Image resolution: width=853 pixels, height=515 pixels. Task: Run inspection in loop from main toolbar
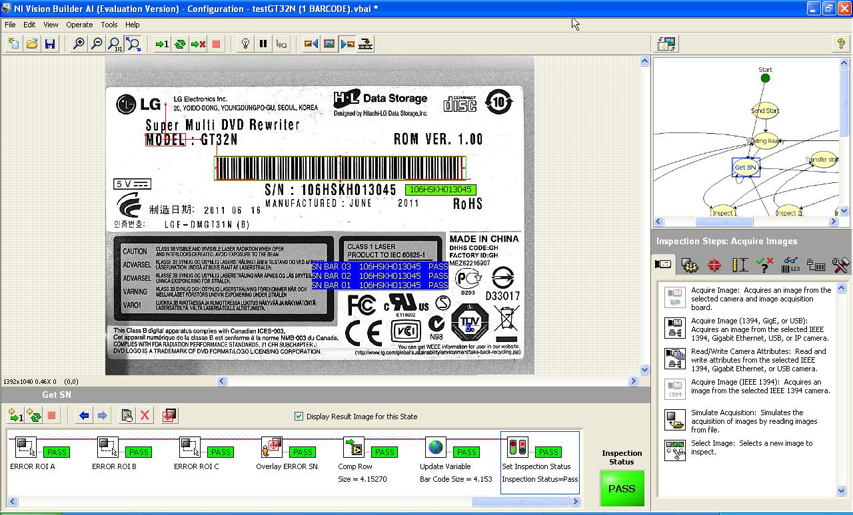[180, 44]
